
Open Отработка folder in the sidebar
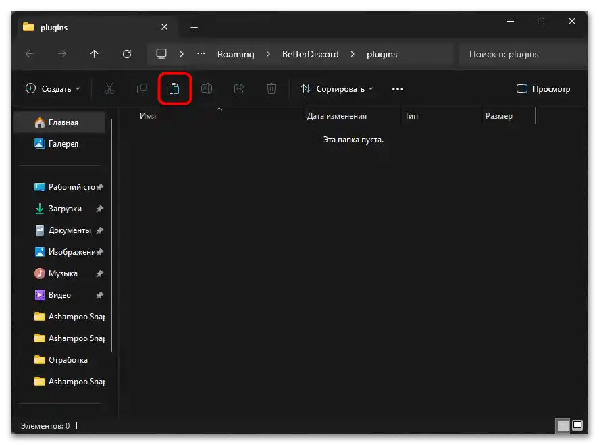point(63,360)
